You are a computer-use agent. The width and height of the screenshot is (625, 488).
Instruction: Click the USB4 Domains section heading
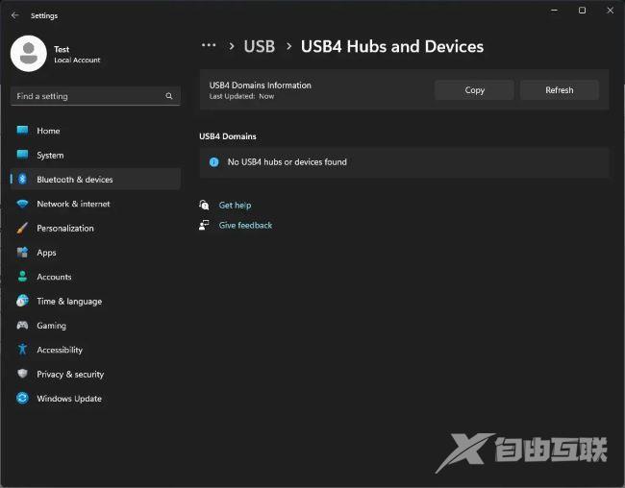click(x=228, y=136)
